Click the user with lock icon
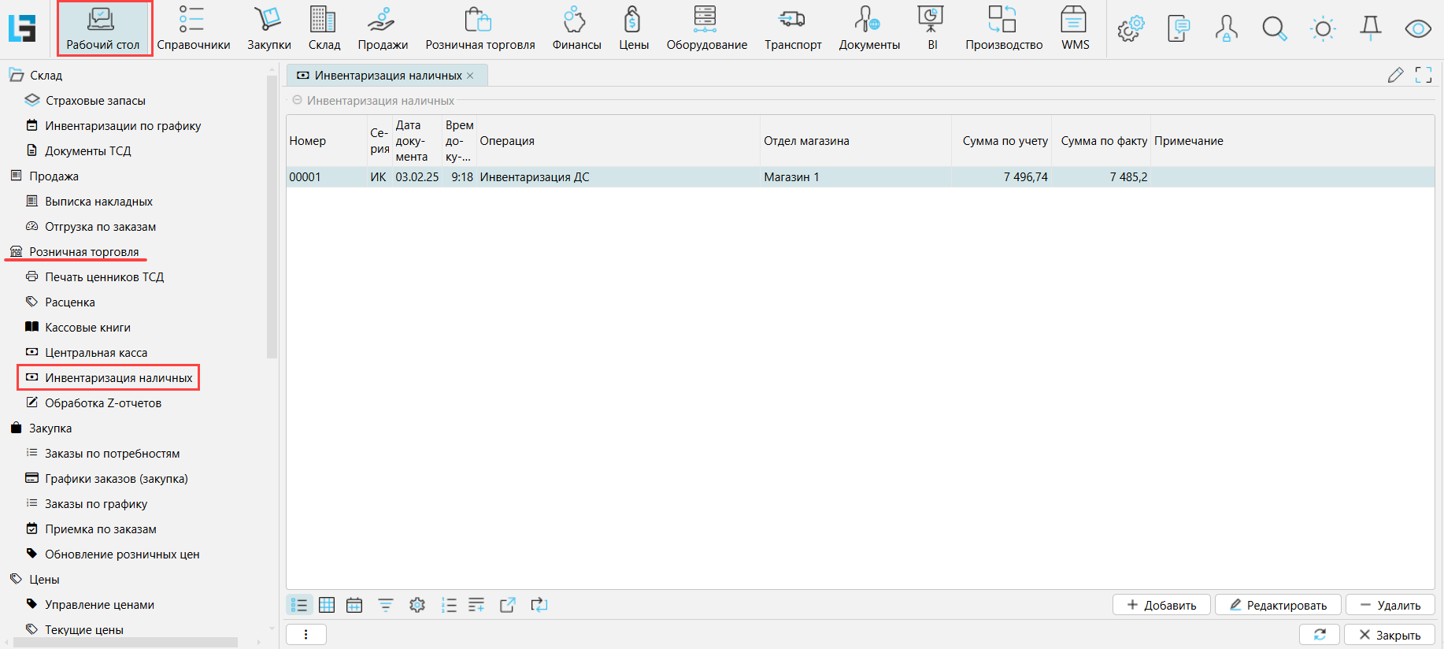 tap(1226, 29)
